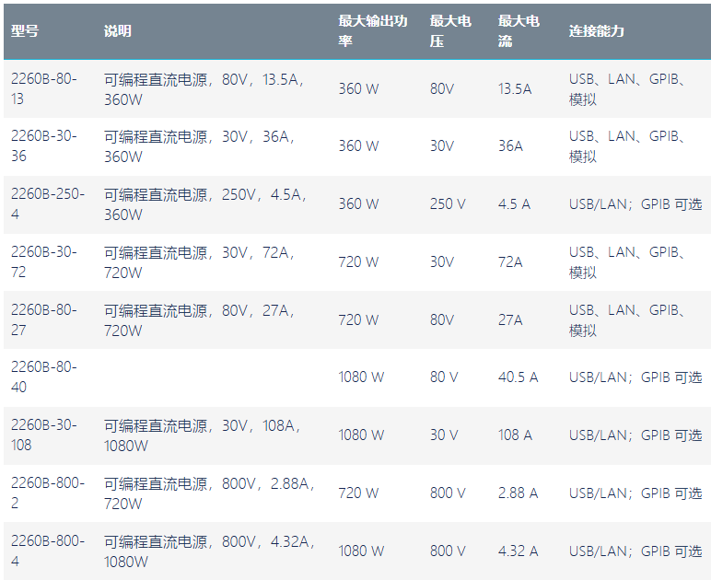Select model 2260B-80-27

(x=44, y=319)
